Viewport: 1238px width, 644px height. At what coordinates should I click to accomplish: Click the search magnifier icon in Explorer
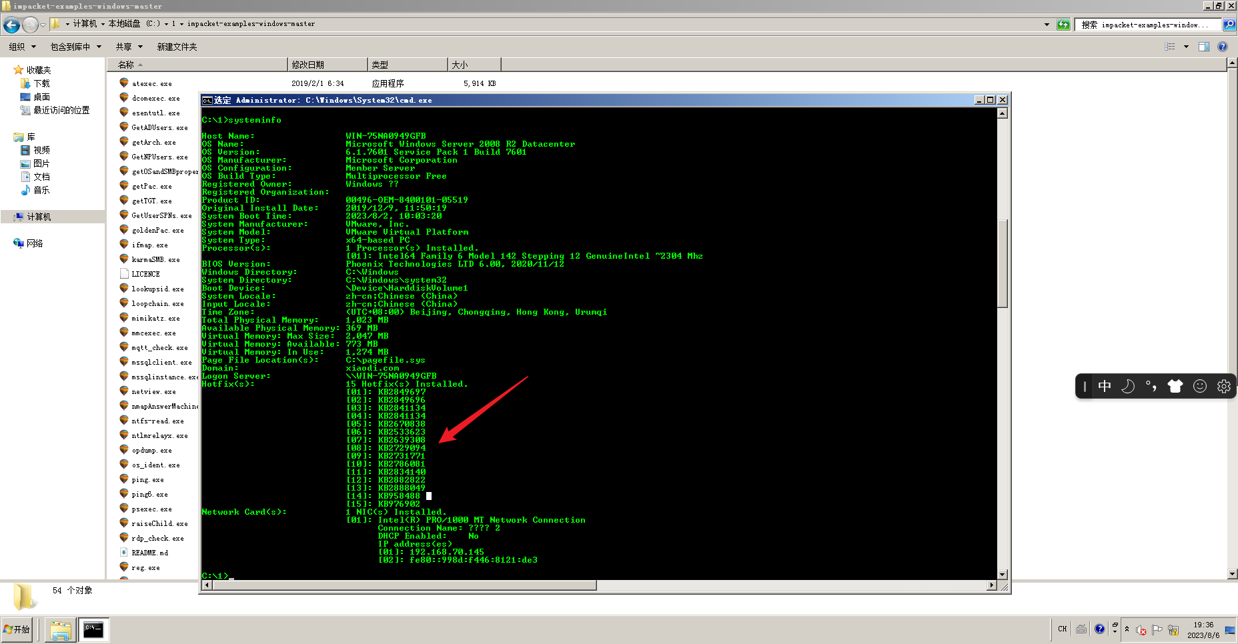pos(1229,25)
